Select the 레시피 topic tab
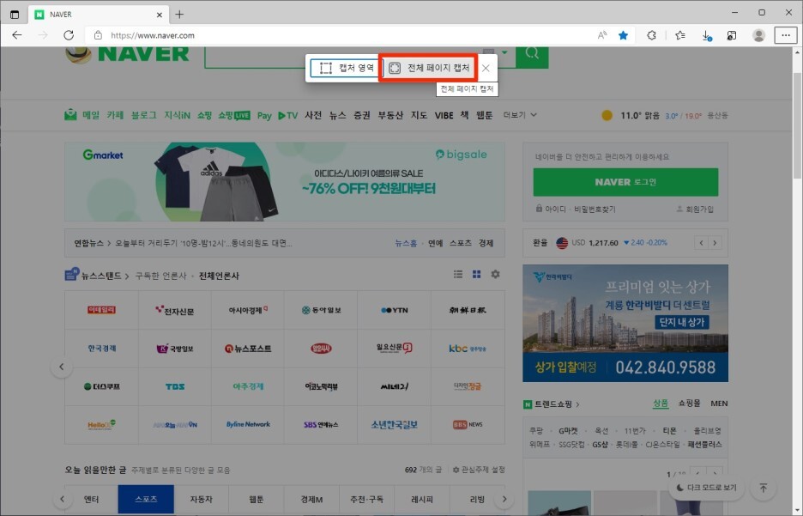This screenshot has width=803, height=516. point(422,499)
